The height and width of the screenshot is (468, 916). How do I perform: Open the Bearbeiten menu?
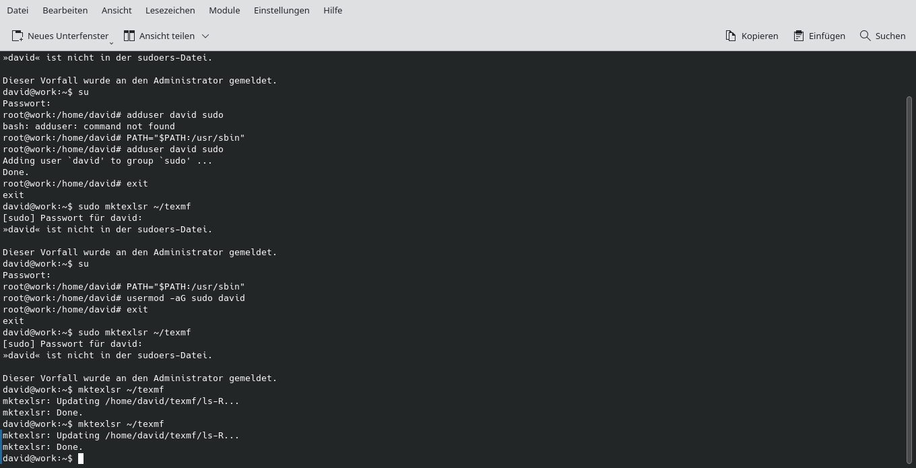[x=65, y=10]
